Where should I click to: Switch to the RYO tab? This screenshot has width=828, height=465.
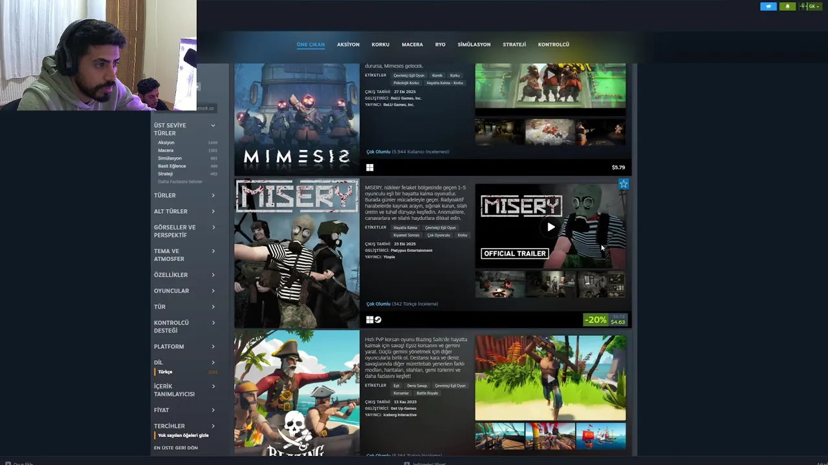[440, 45]
